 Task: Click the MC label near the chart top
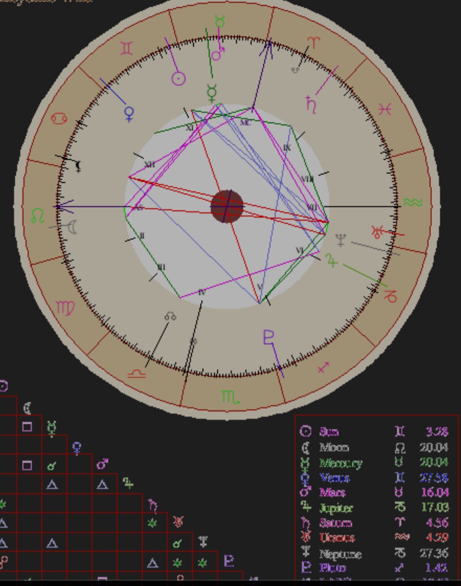245,123
